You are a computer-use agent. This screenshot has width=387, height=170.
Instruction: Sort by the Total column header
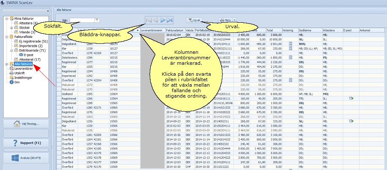[x=274, y=30]
